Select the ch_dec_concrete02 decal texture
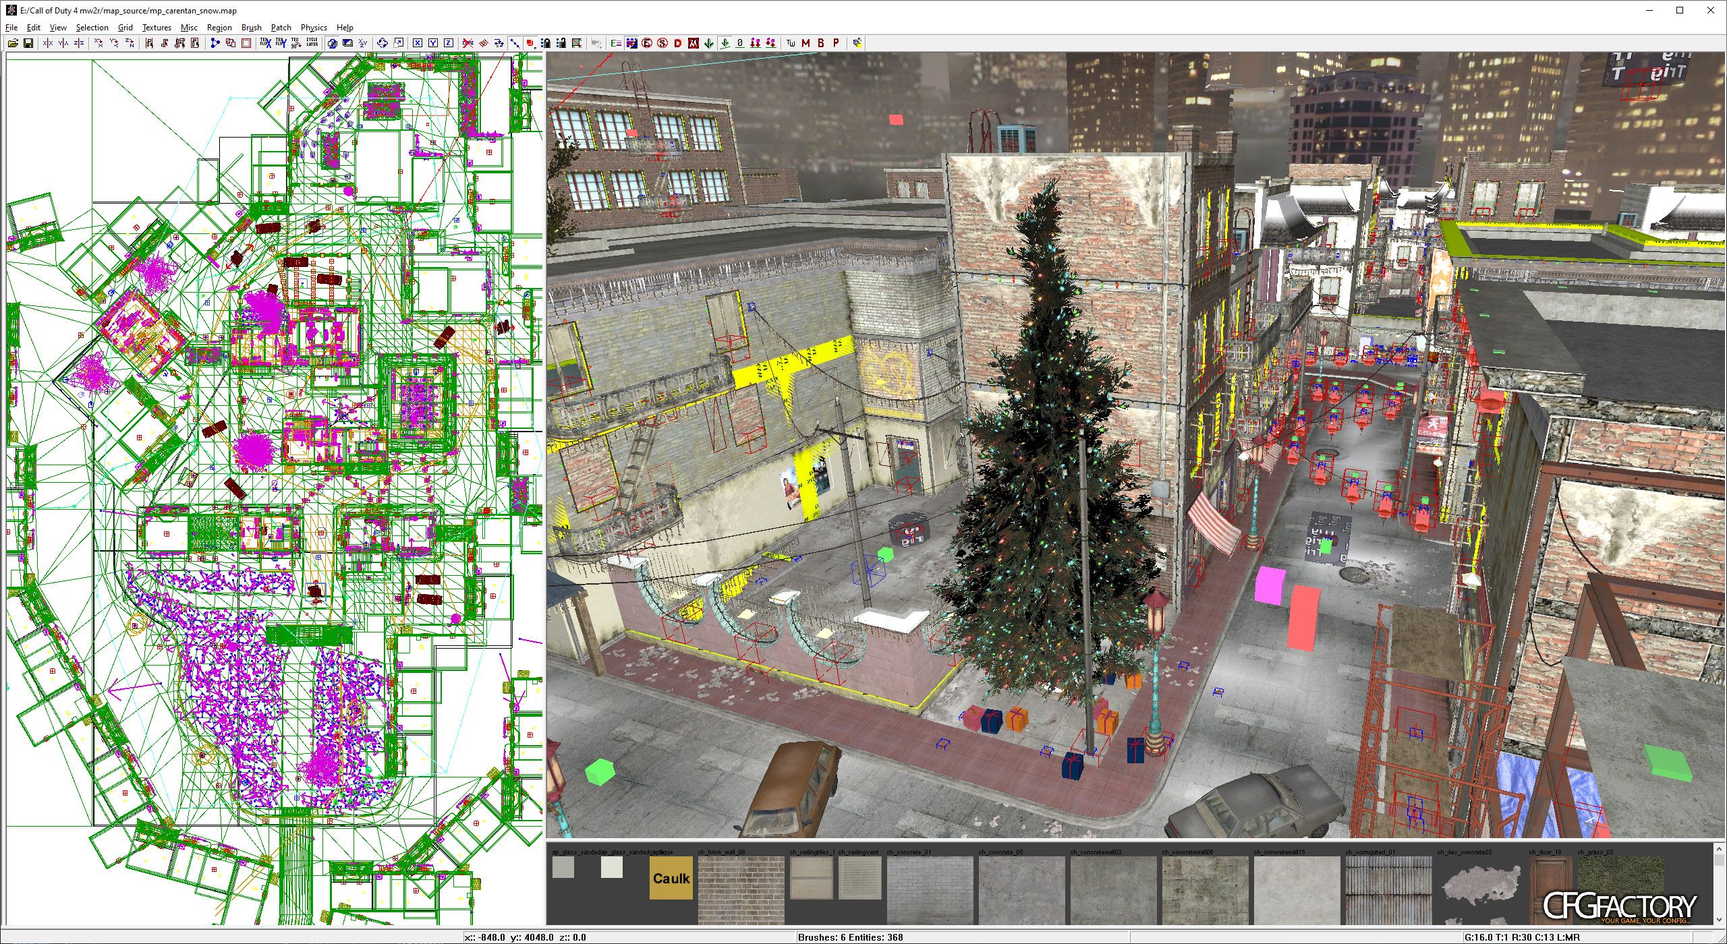 click(1481, 890)
